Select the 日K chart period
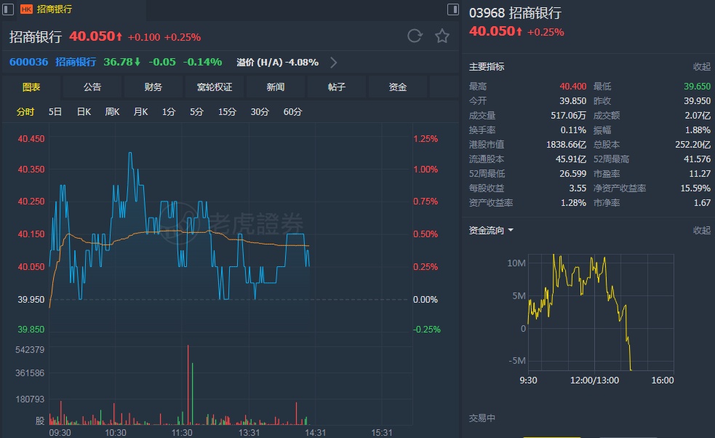This screenshot has height=438, width=715. (x=84, y=112)
